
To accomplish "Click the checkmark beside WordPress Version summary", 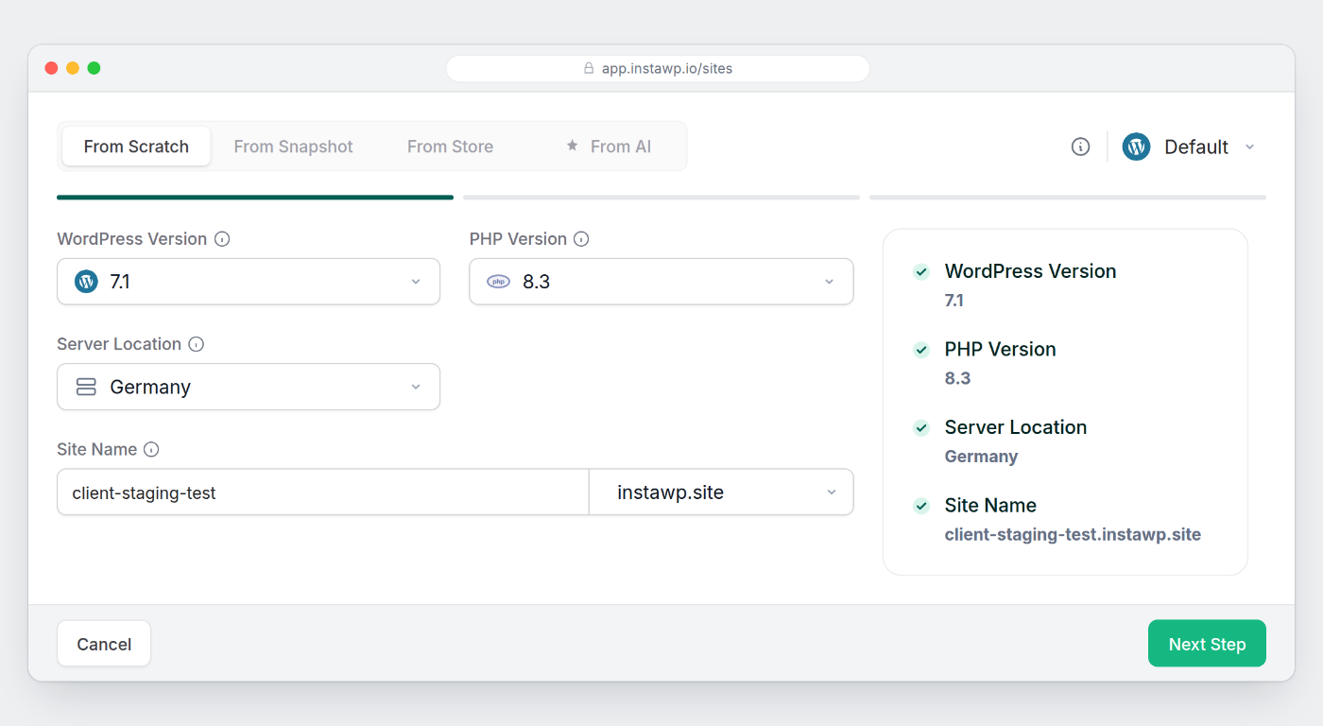I will pyautogui.click(x=921, y=272).
